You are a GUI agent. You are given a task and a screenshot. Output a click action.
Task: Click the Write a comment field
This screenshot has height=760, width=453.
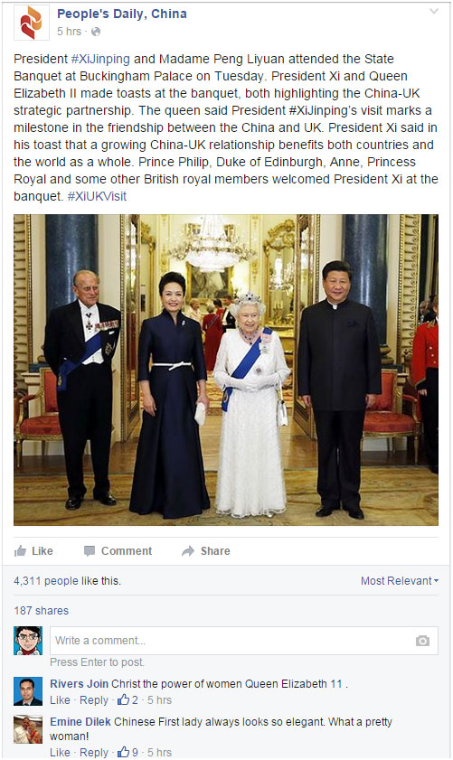(x=244, y=641)
